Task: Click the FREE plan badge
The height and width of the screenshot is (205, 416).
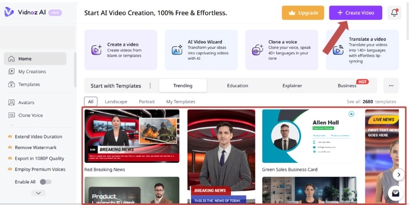Action: coord(55,12)
